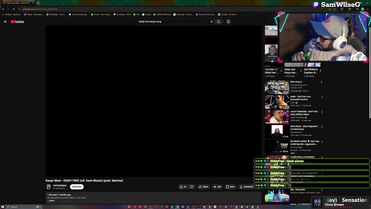This screenshot has height=209, width=371.
Task: Open the browser profile avatar
Action: [x=363, y=9]
